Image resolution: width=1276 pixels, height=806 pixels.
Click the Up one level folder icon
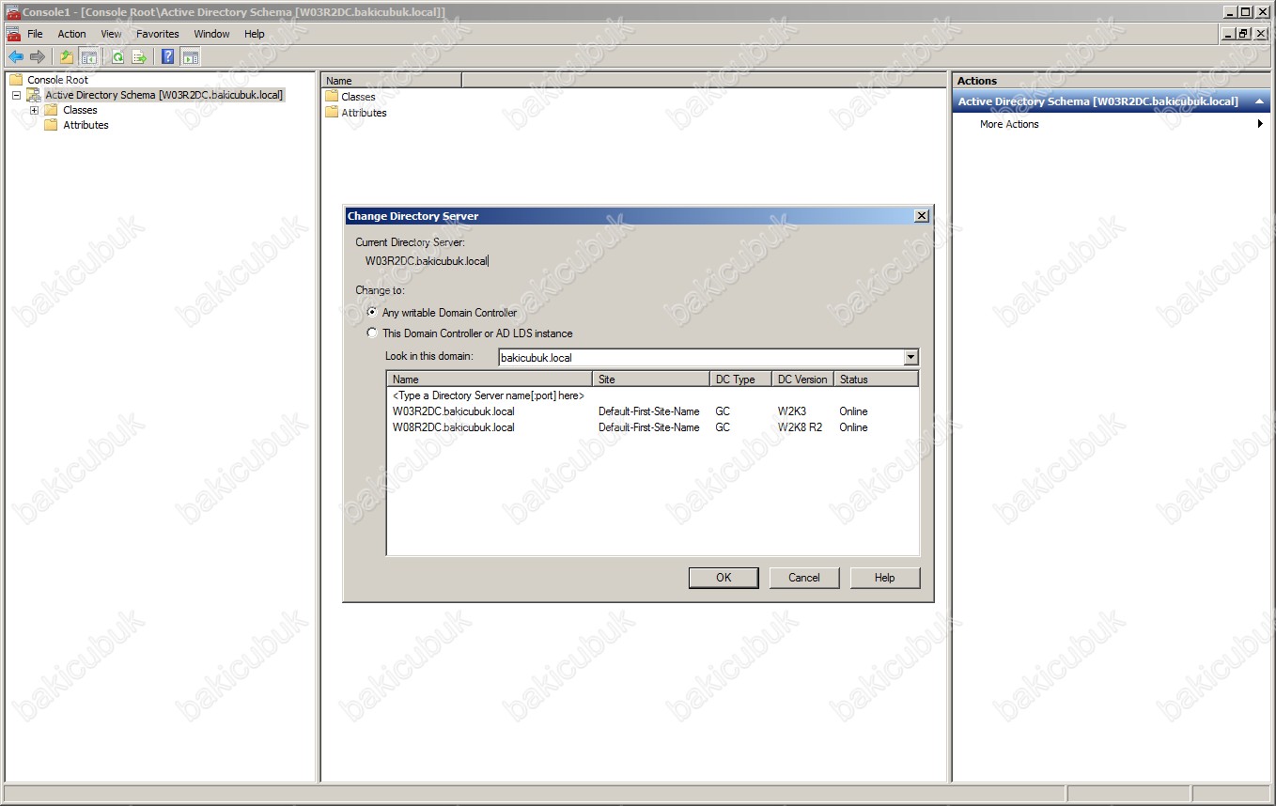coord(67,57)
